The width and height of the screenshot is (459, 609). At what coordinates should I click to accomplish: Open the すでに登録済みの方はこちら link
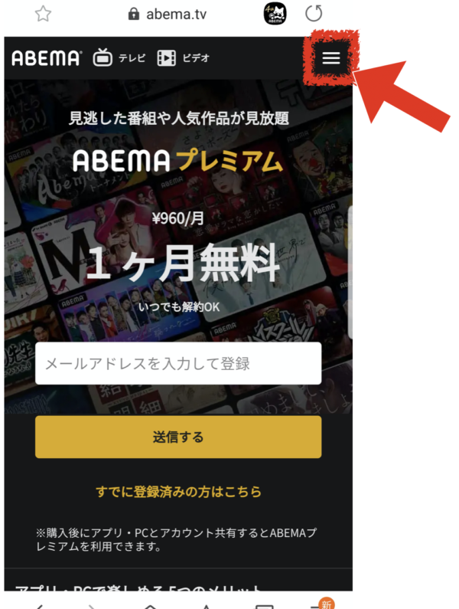(178, 492)
